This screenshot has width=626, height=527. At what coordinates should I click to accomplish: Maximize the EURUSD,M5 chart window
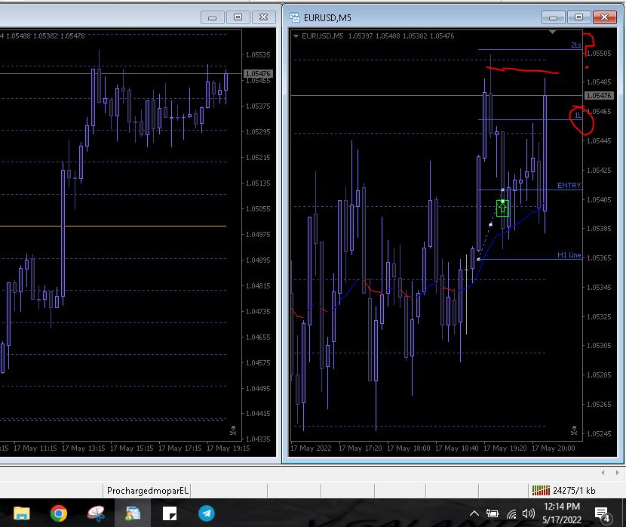(x=578, y=17)
